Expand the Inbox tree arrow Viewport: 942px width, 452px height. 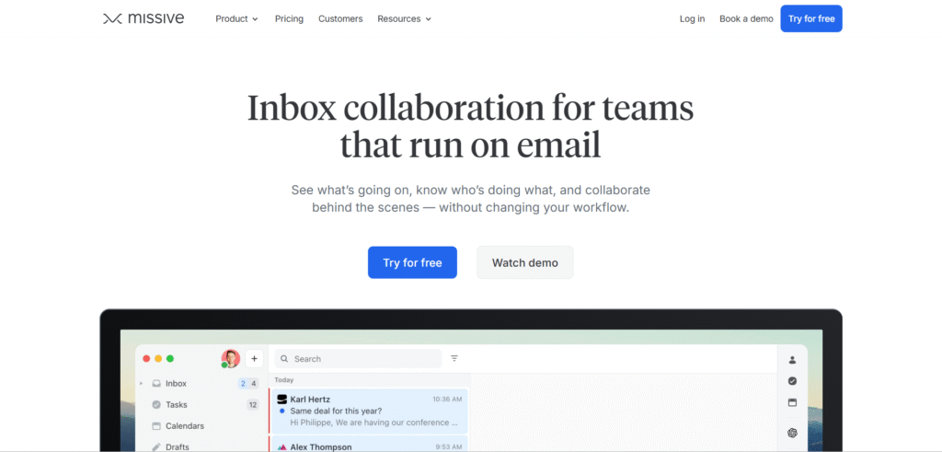[141, 383]
